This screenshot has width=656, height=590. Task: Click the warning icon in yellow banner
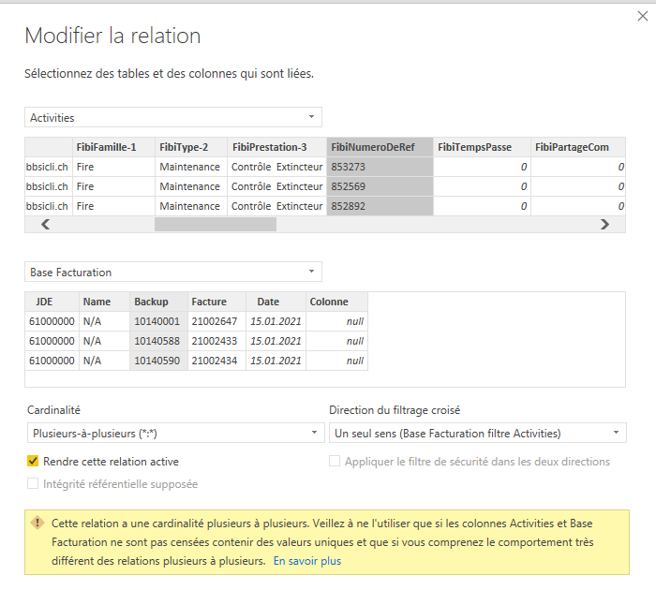(37, 524)
